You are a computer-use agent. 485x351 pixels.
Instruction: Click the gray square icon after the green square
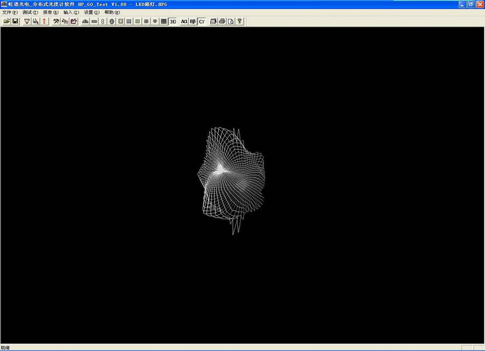point(146,22)
